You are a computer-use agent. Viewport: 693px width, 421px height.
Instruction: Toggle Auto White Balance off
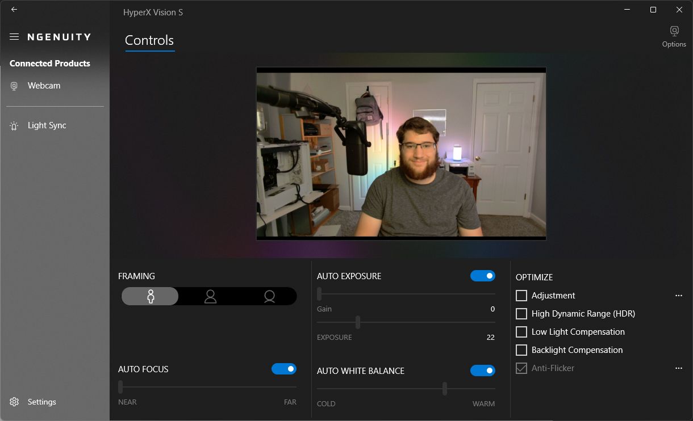pos(482,371)
